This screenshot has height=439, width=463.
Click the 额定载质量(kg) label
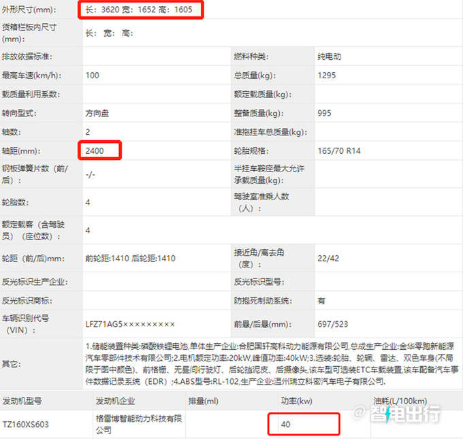point(263,94)
